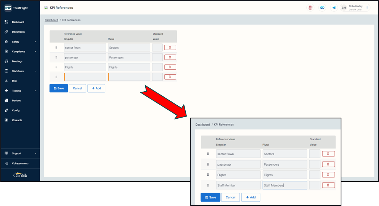Delete the passenger row in inset panel

tap(328, 164)
